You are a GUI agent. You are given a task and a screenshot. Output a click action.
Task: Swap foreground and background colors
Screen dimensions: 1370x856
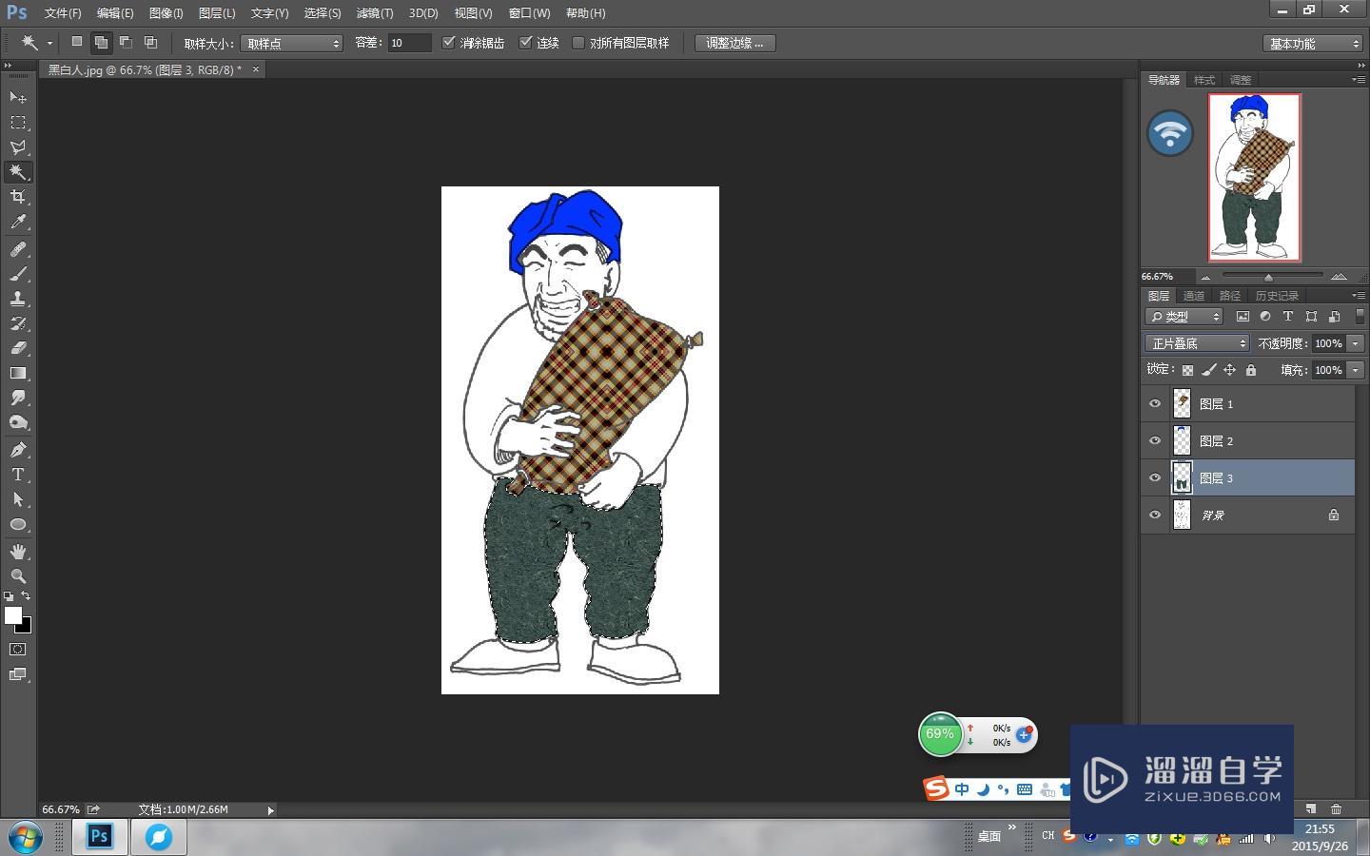27,596
